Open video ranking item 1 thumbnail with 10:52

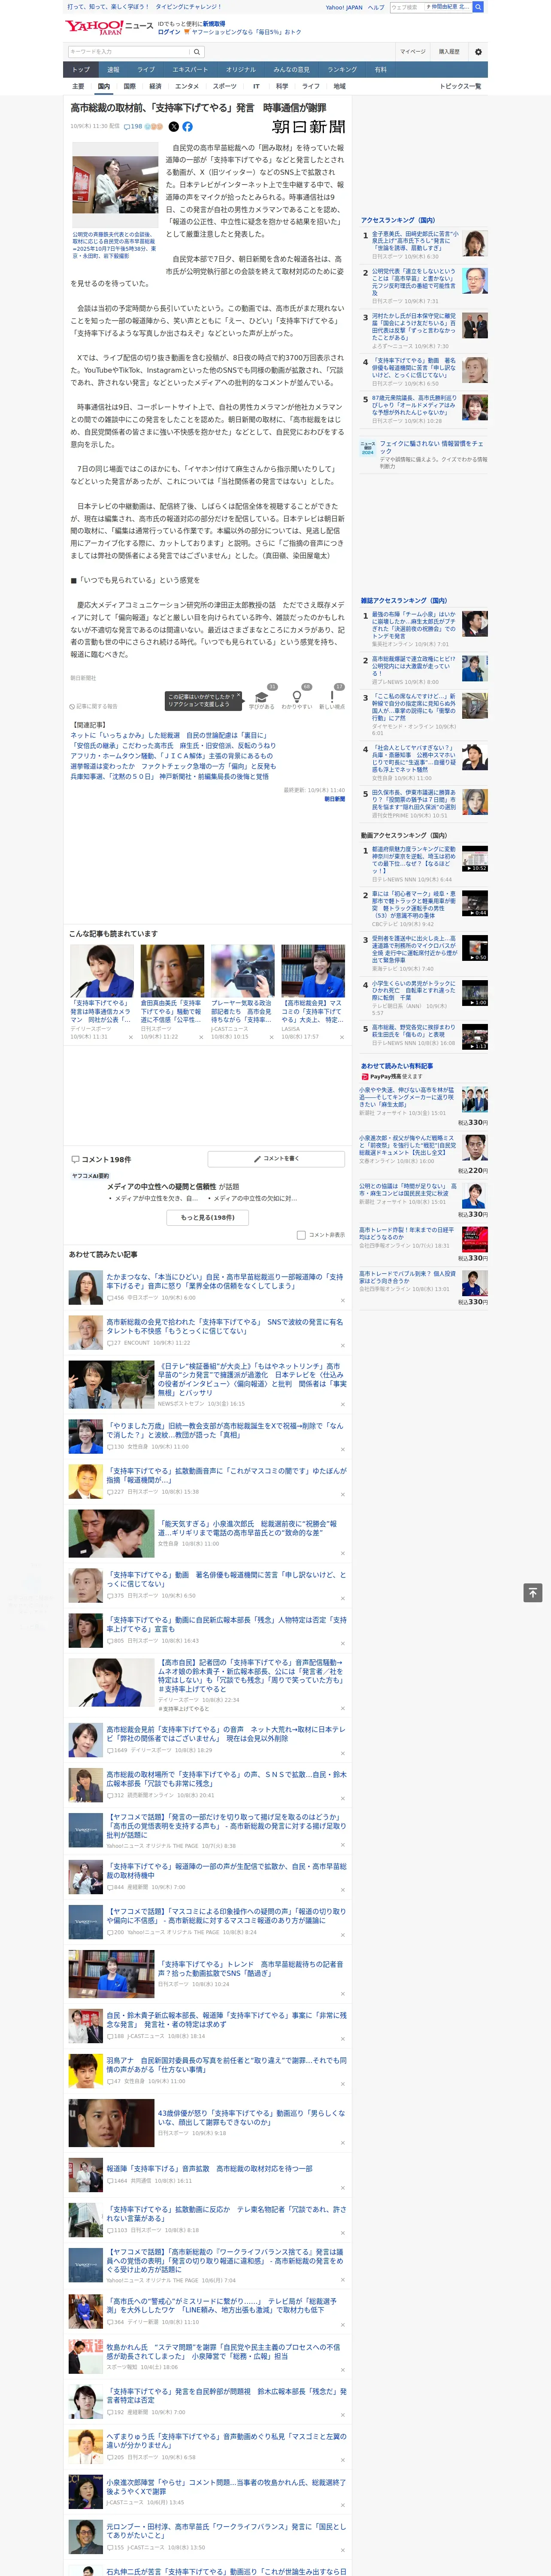coord(474,859)
